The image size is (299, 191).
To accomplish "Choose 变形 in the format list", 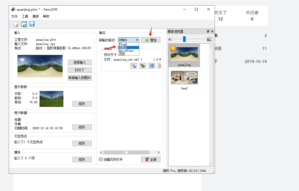I will pos(129,54).
